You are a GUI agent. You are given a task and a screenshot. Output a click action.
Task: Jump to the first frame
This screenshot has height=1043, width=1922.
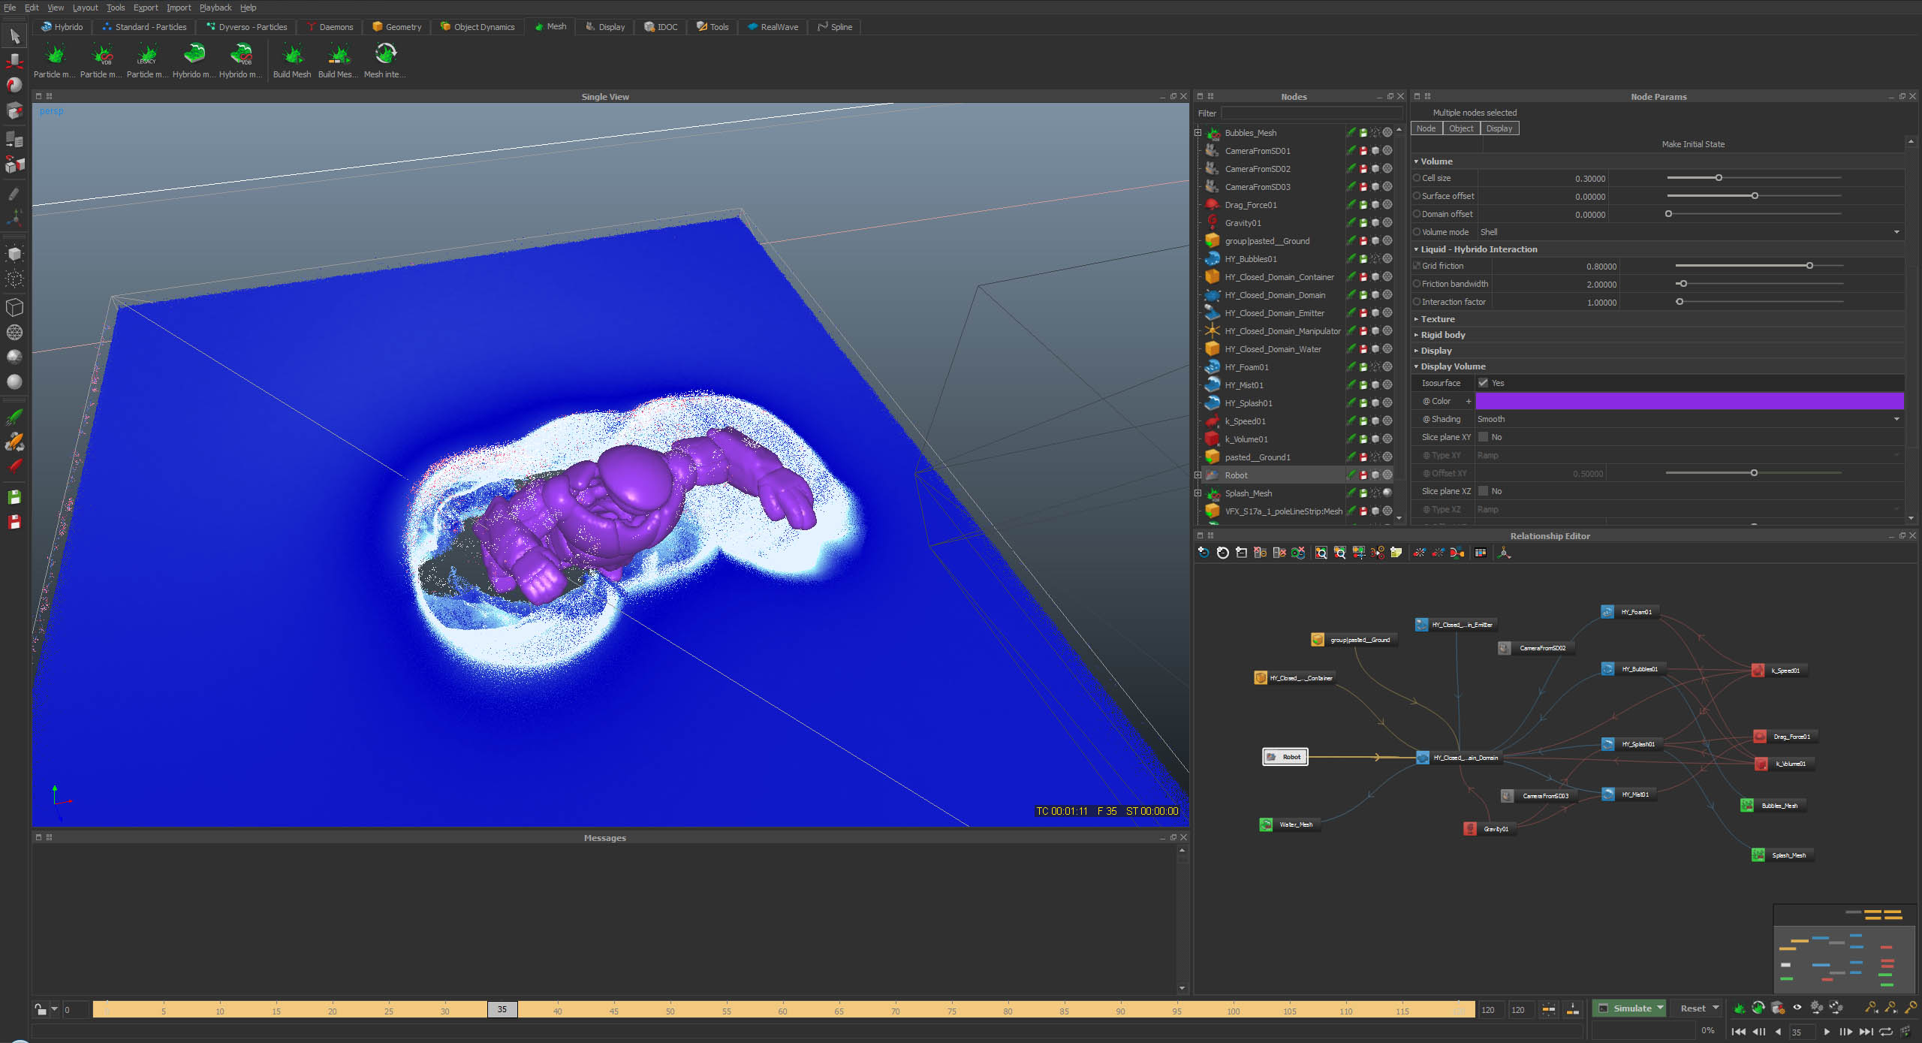pyautogui.click(x=1738, y=1032)
